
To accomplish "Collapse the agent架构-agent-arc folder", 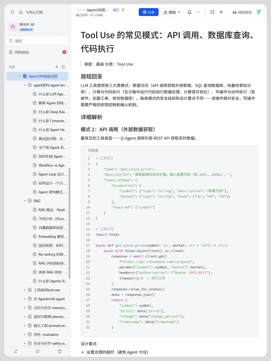I will pyautogui.click(x=25, y=85).
